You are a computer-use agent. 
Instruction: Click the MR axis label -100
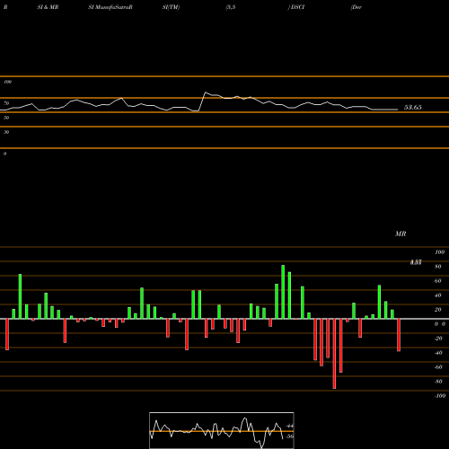(440, 396)
